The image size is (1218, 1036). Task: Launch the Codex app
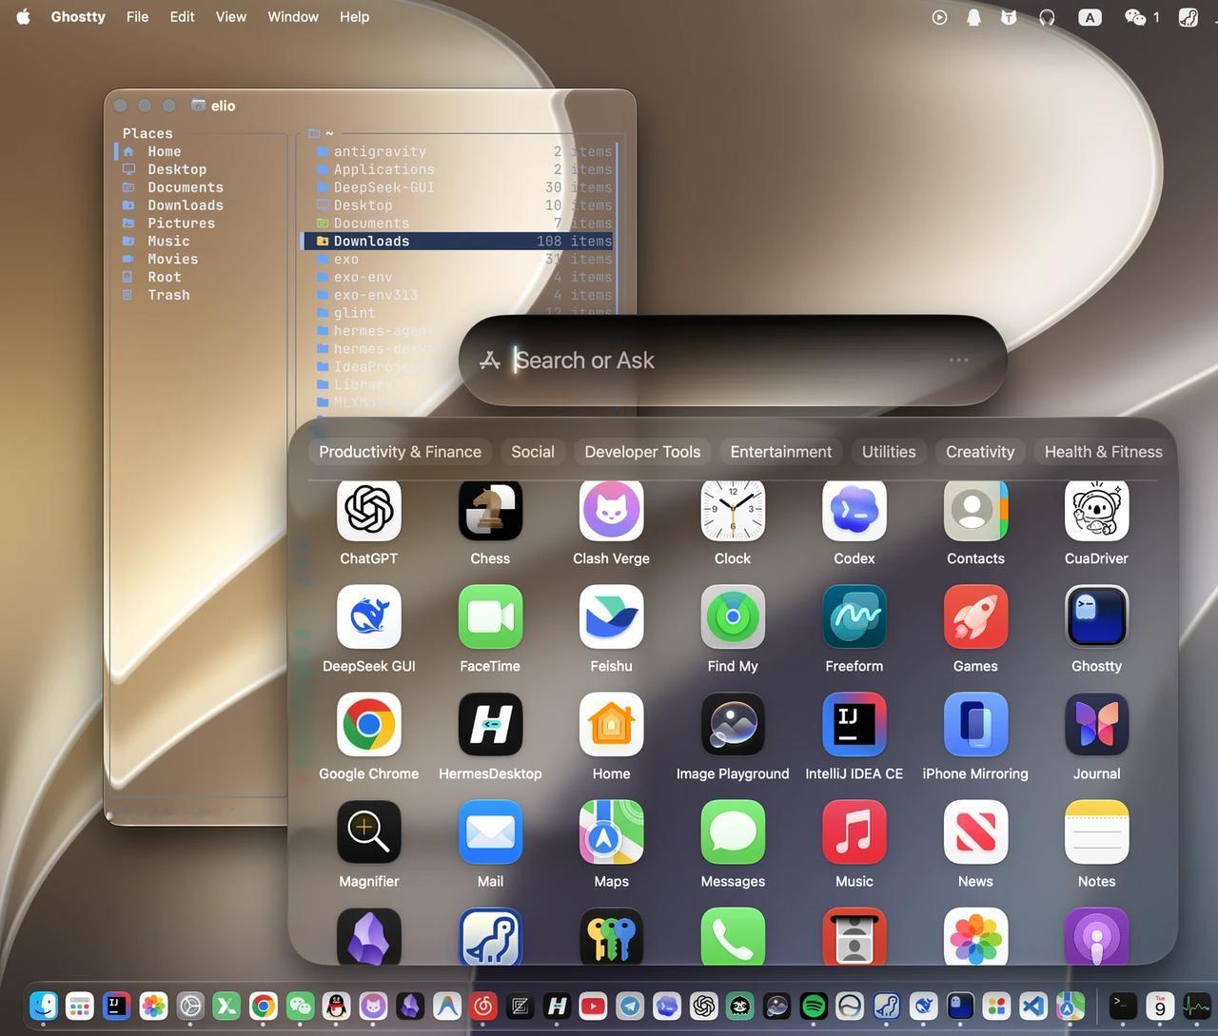855,509
